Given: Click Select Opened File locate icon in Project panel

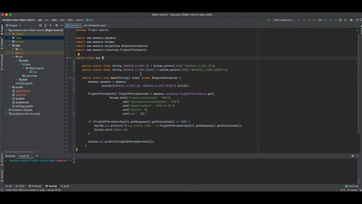Looking at the screenshot, I should pyautogui.click(x=41, y=25).
